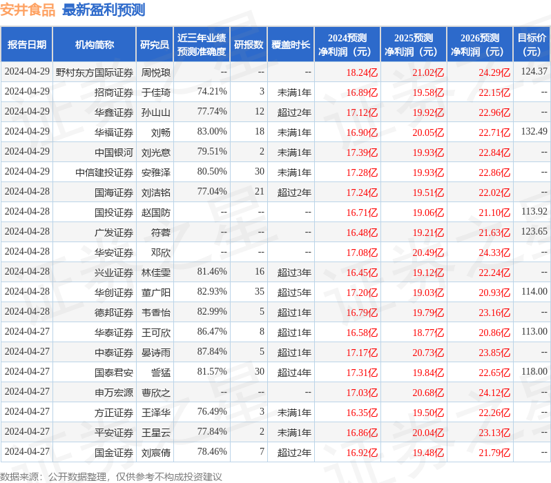551x483 pixels.
Task: Click target price 132.49
Action: click(x=534, y=131)
